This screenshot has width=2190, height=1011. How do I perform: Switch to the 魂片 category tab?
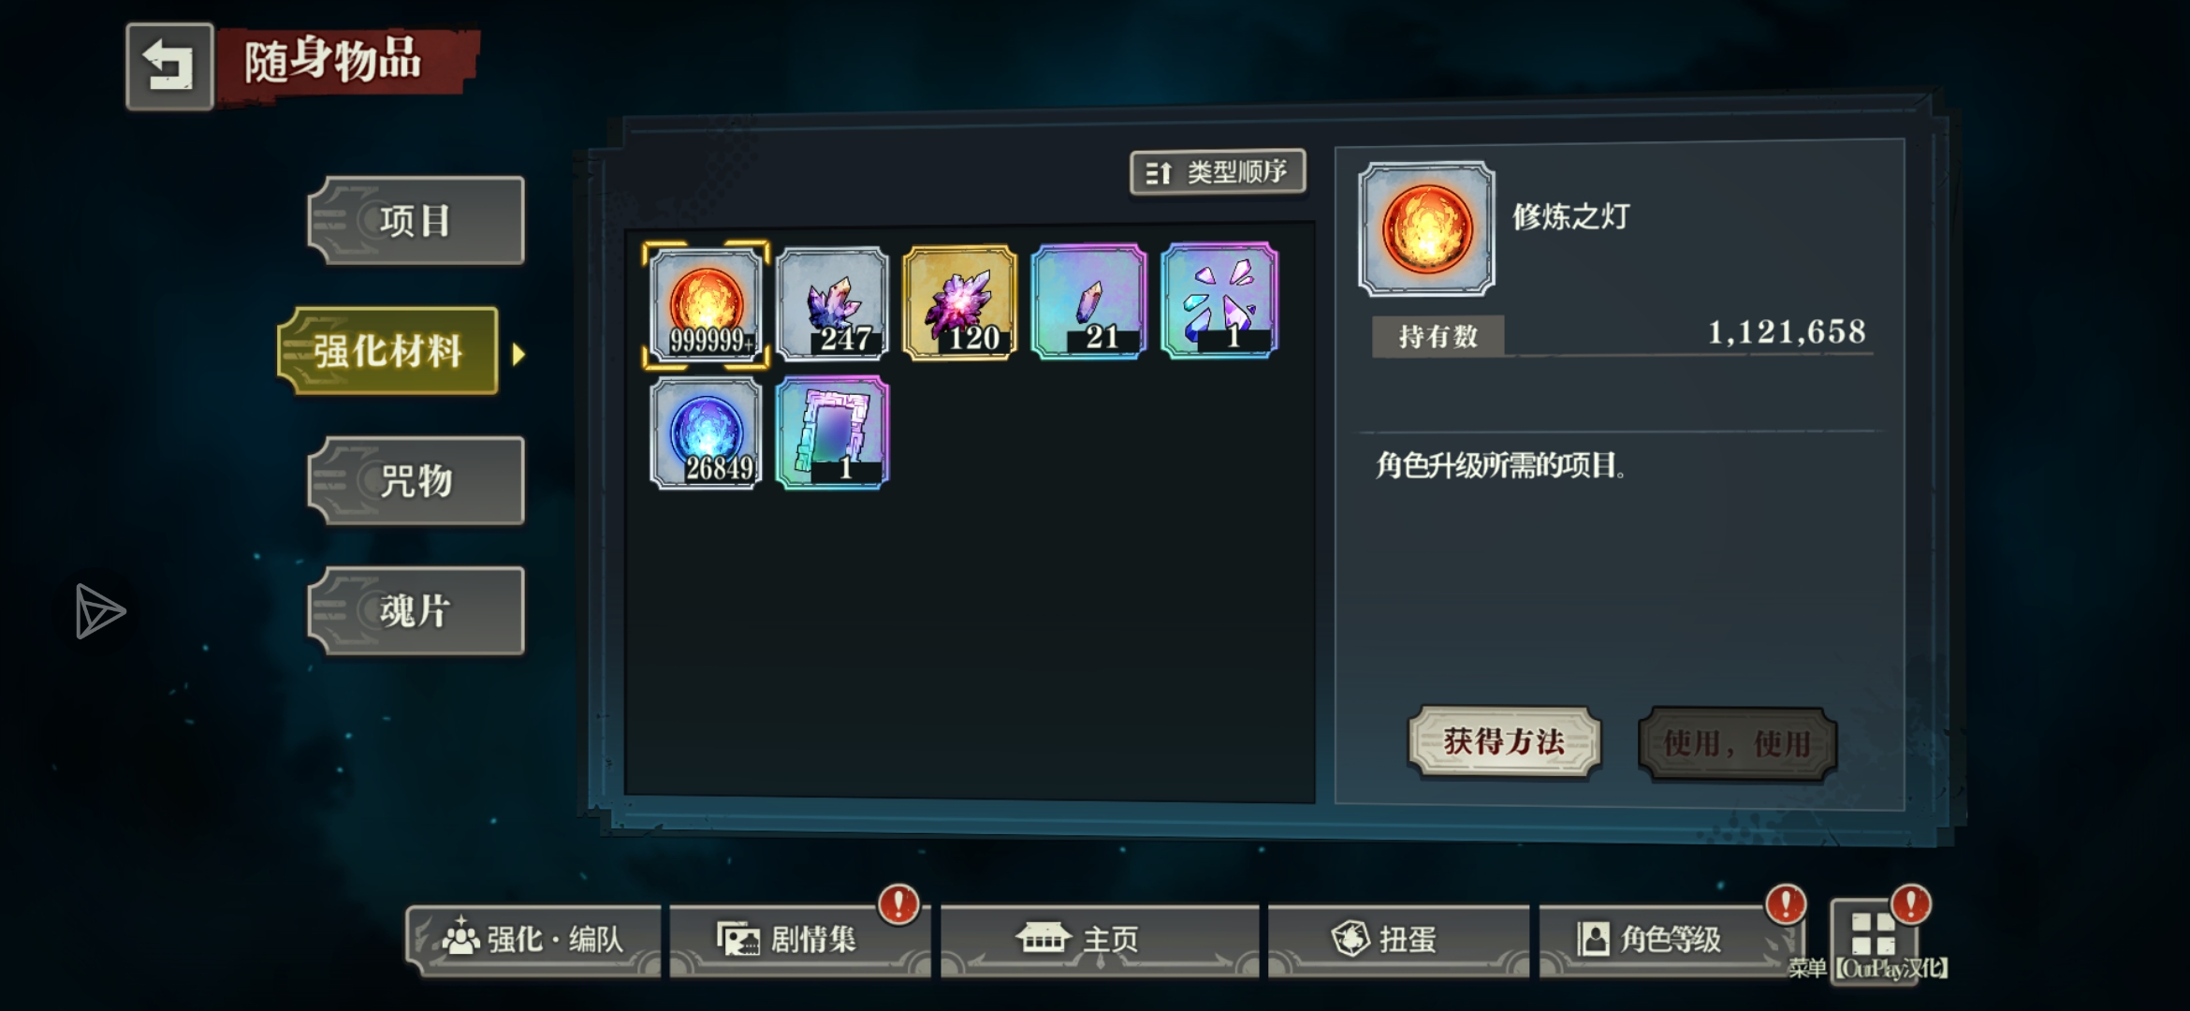point(416,611)
